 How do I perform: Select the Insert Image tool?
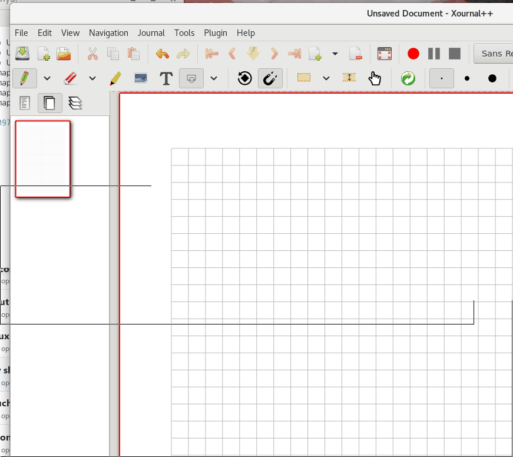pos(140,78)
